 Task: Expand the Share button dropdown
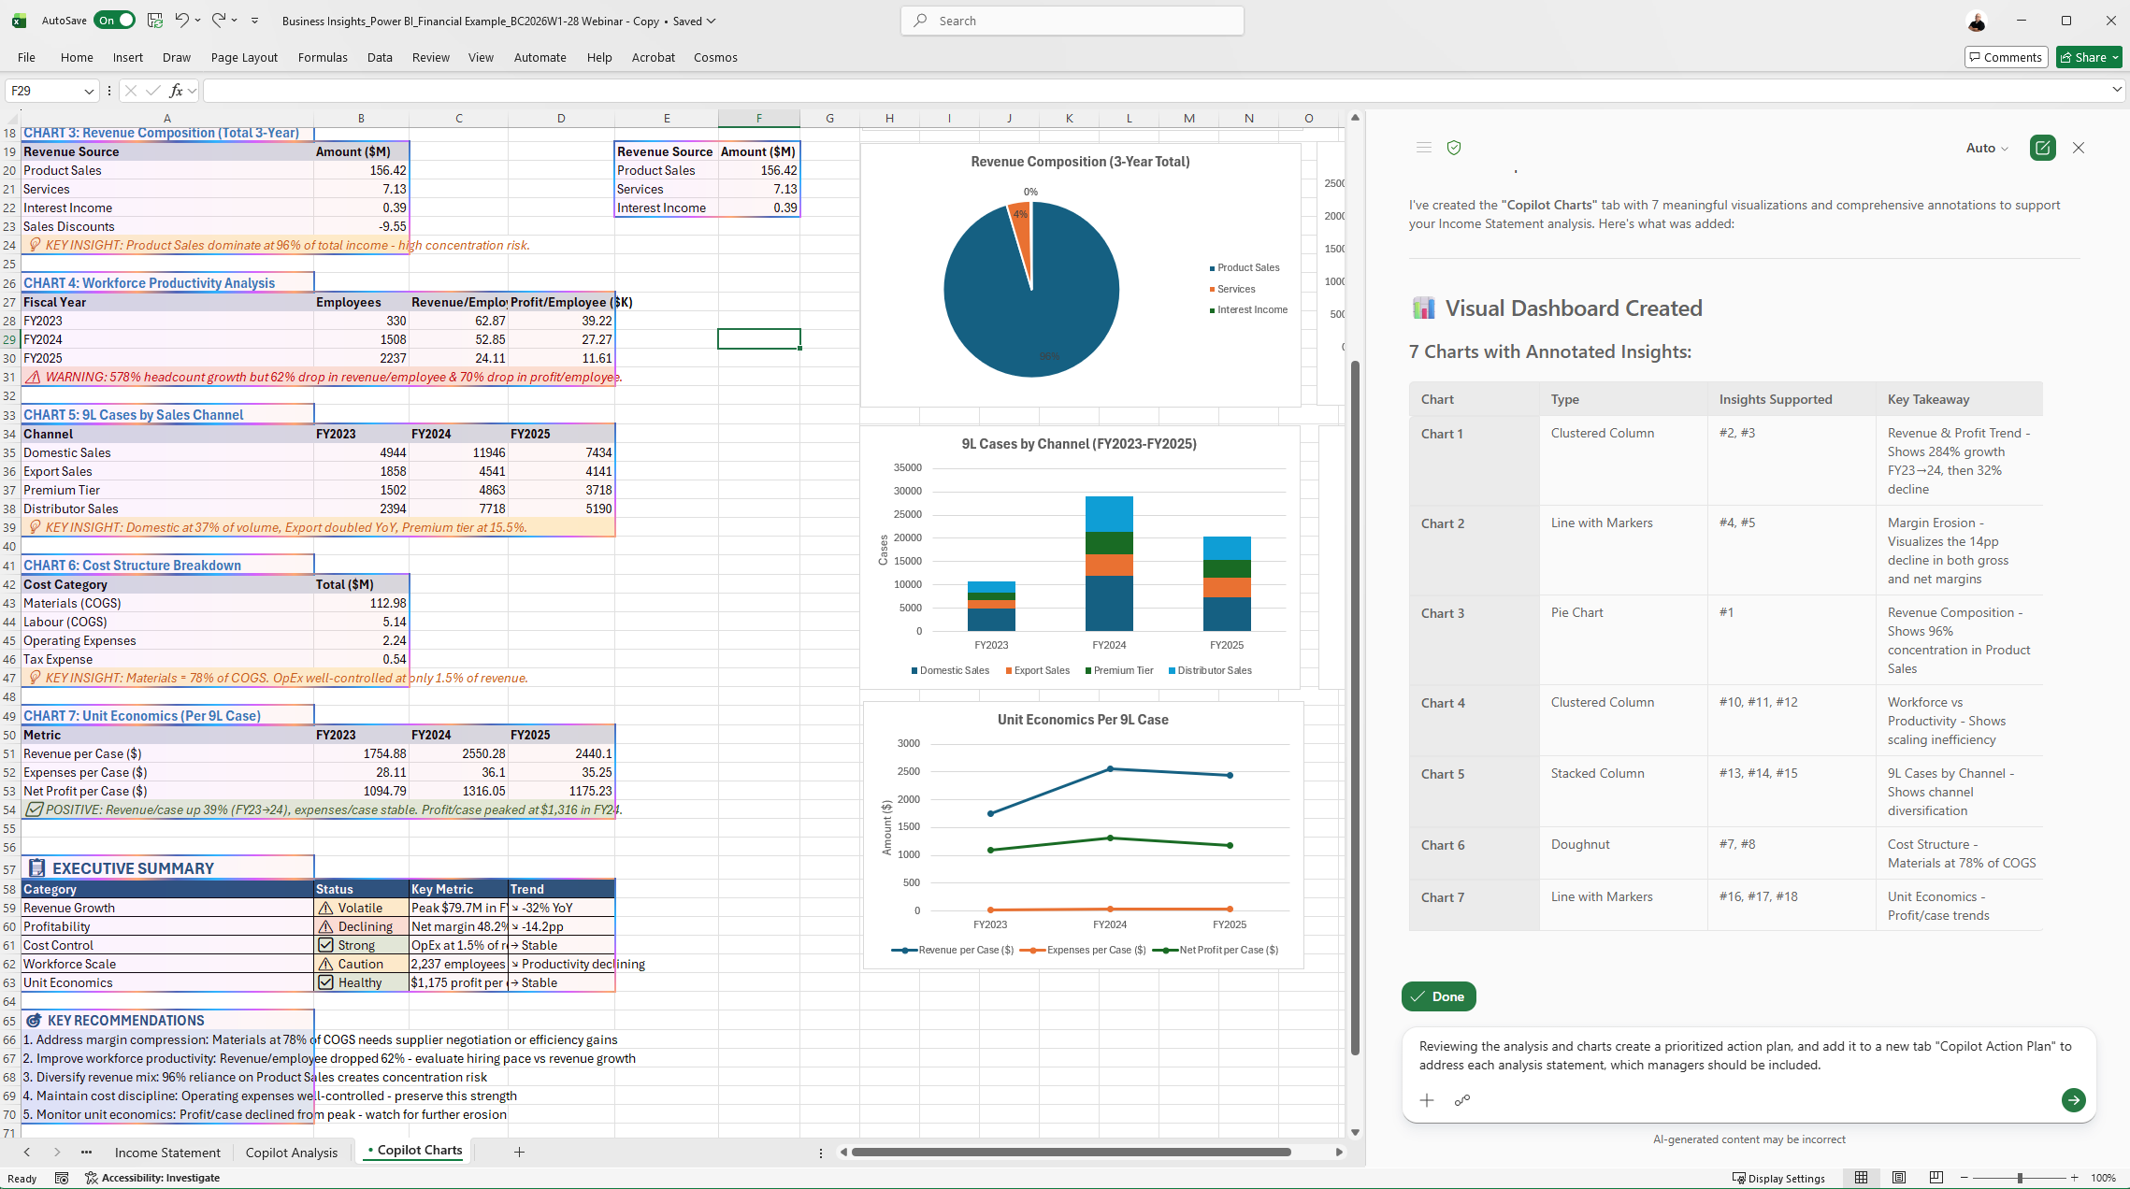click(x=2115, y=57)
